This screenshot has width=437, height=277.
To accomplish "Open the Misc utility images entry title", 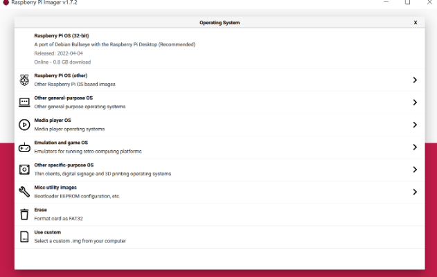I will pyautogui.click(x=55, y=187).
